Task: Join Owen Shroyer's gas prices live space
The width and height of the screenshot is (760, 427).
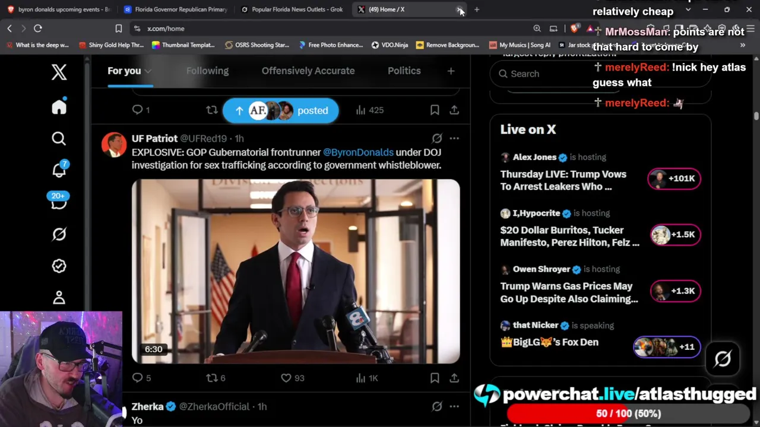Action: point(569,292)
